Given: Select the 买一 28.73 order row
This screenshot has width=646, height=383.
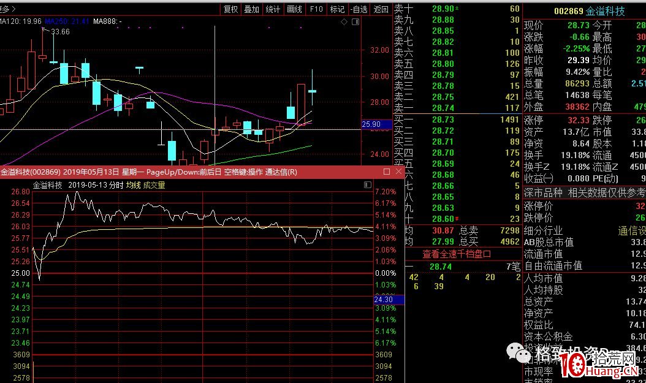Looking at the screenshot, I should point(457,119).
